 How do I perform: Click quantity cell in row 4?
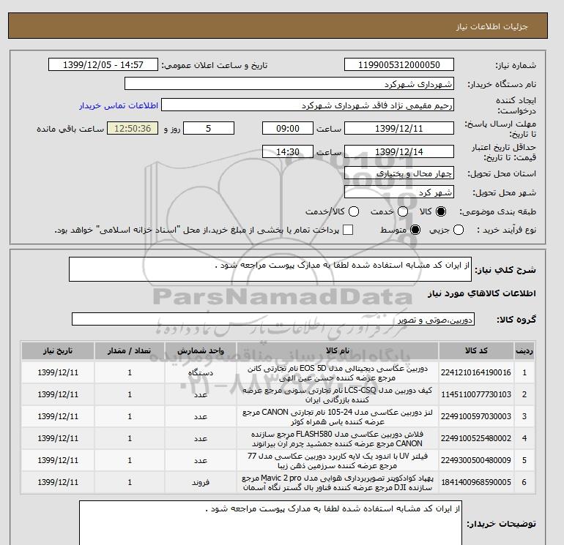pos(130,439)
